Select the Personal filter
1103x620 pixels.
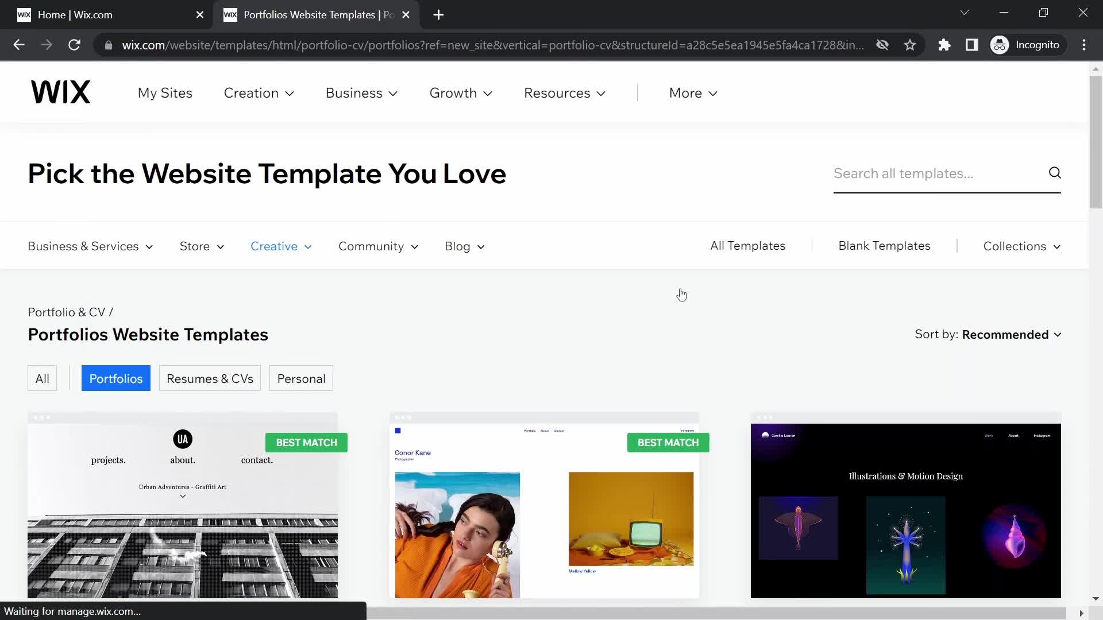301,378
